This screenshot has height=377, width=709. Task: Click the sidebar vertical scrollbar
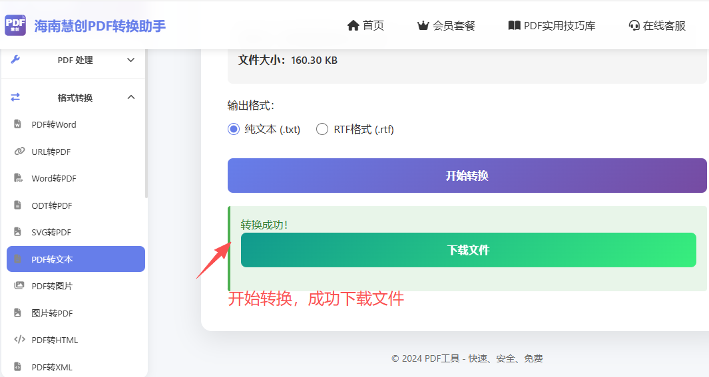146,124
